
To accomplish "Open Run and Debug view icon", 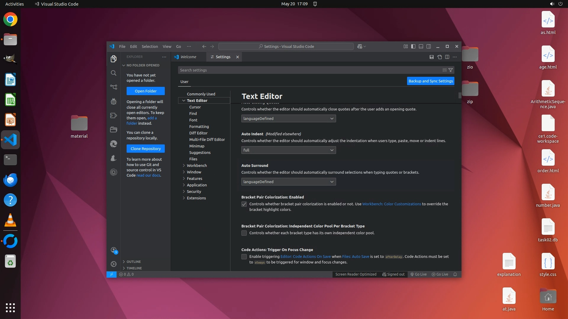I will [x=114, y=101].
